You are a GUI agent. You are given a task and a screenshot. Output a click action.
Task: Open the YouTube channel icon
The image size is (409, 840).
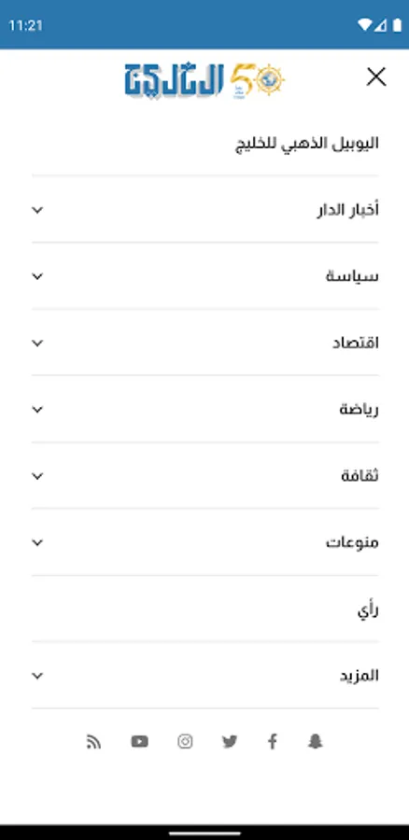[x=139, y=741]
